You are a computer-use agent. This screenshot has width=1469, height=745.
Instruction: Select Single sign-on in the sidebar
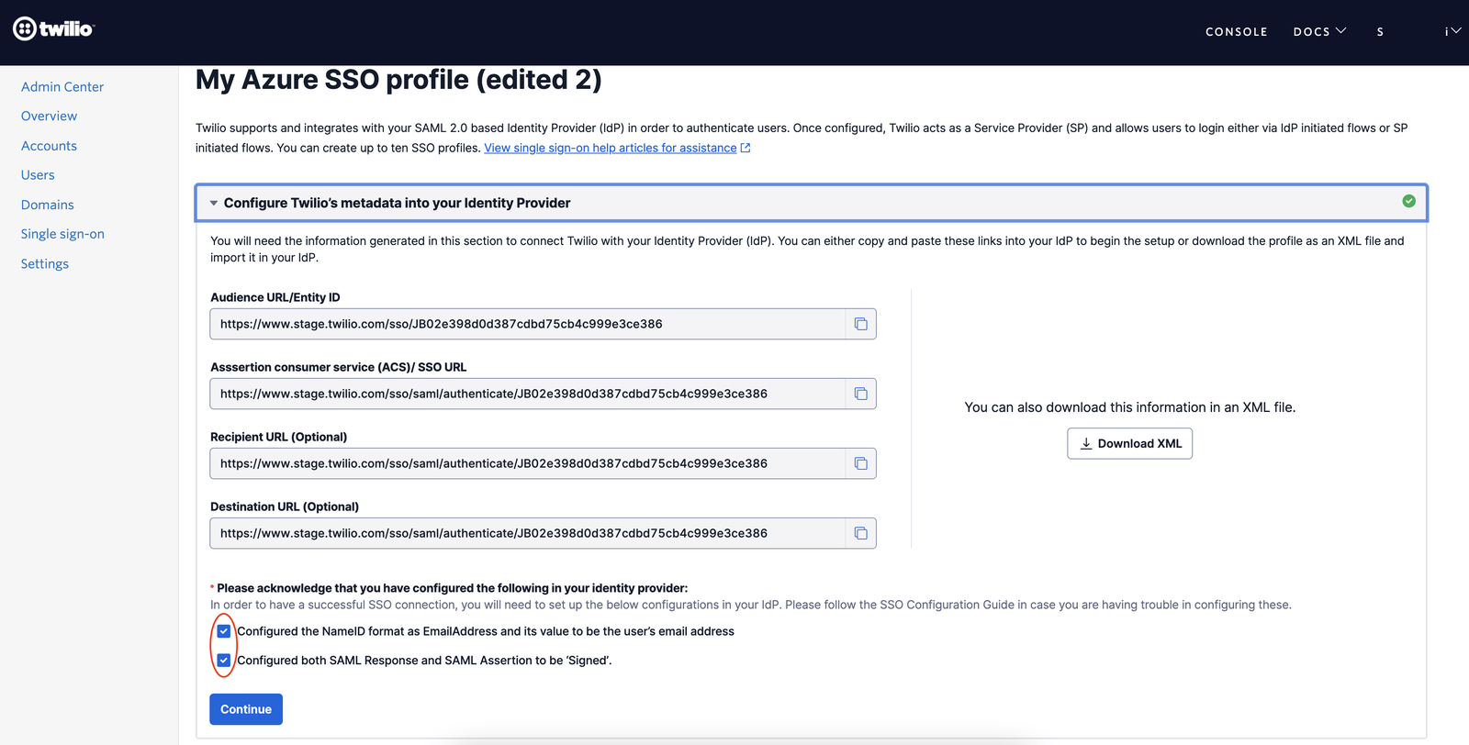pos(62,233)
